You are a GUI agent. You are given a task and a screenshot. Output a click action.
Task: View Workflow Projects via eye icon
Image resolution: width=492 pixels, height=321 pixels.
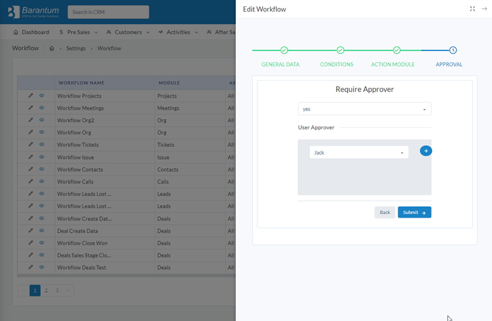42,95
